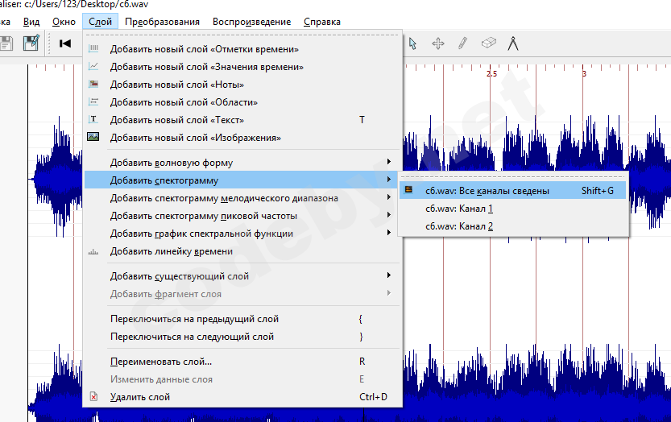Click the time-stamps layer icon
Screen dimensions: 671x422
pyautogui.click(x=93, y=48)
